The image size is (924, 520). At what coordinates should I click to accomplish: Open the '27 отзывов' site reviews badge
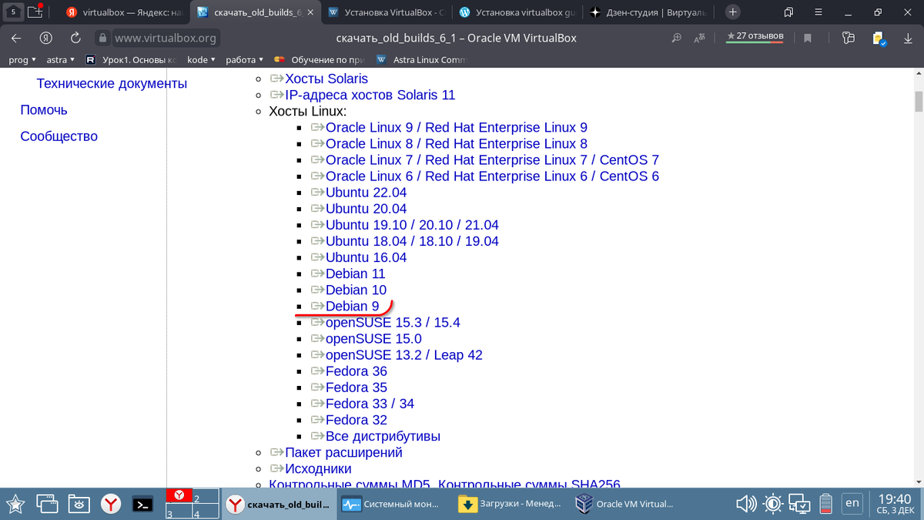[x=755, y=36]
